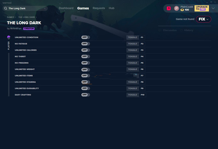
Task: Click the F5 hotkey for No Freezing
Action: (142, 63)
